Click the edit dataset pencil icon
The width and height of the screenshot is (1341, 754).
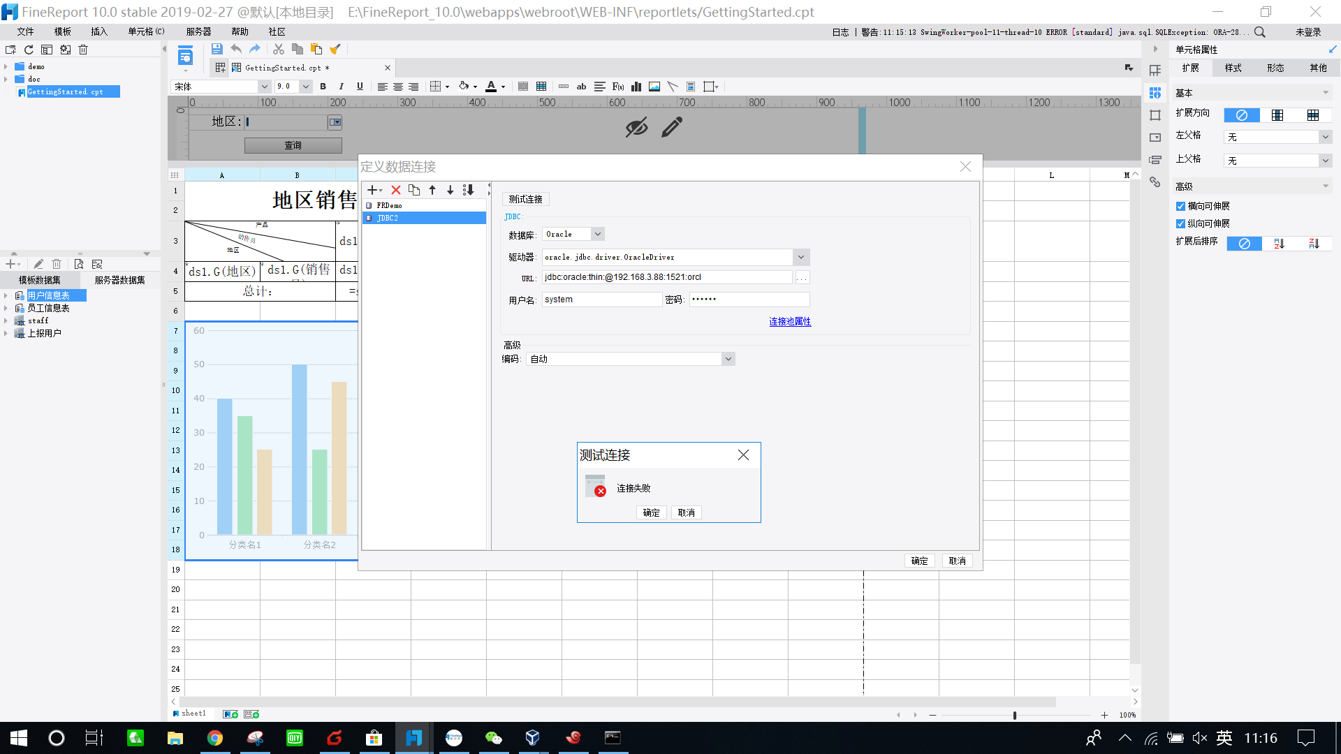38,264
